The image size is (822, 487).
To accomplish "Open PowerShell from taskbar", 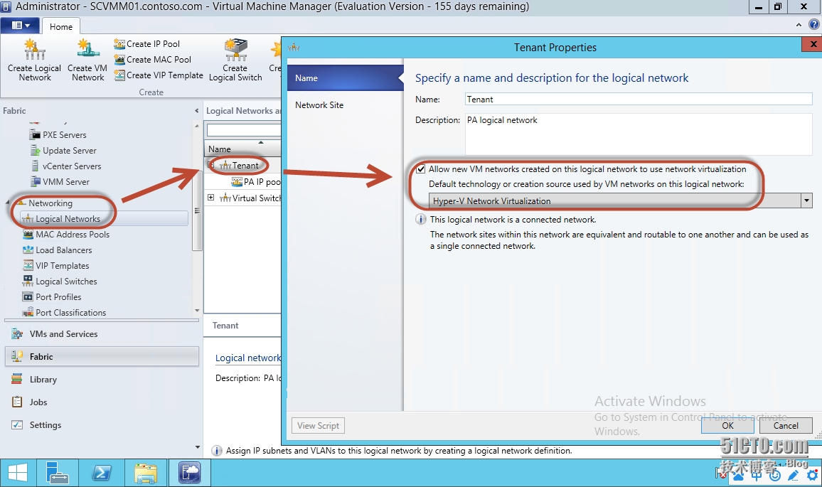I will point(102,473).
